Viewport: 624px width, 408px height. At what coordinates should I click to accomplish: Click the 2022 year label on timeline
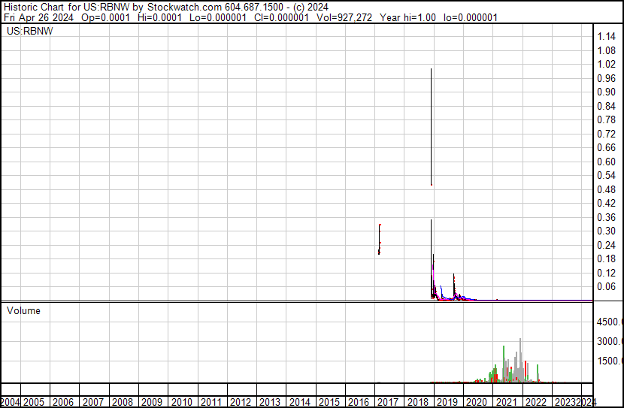coord(536,402)
